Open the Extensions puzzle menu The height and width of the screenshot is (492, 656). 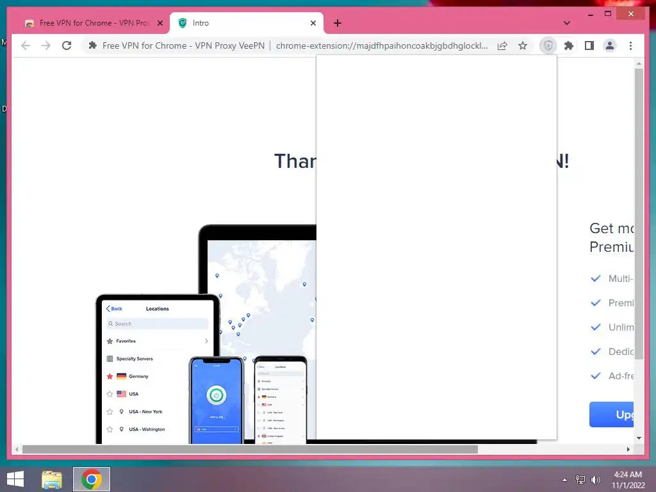coord(569,45)
